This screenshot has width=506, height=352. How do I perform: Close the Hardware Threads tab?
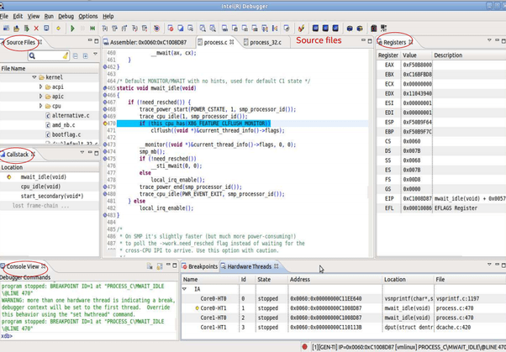277,266
